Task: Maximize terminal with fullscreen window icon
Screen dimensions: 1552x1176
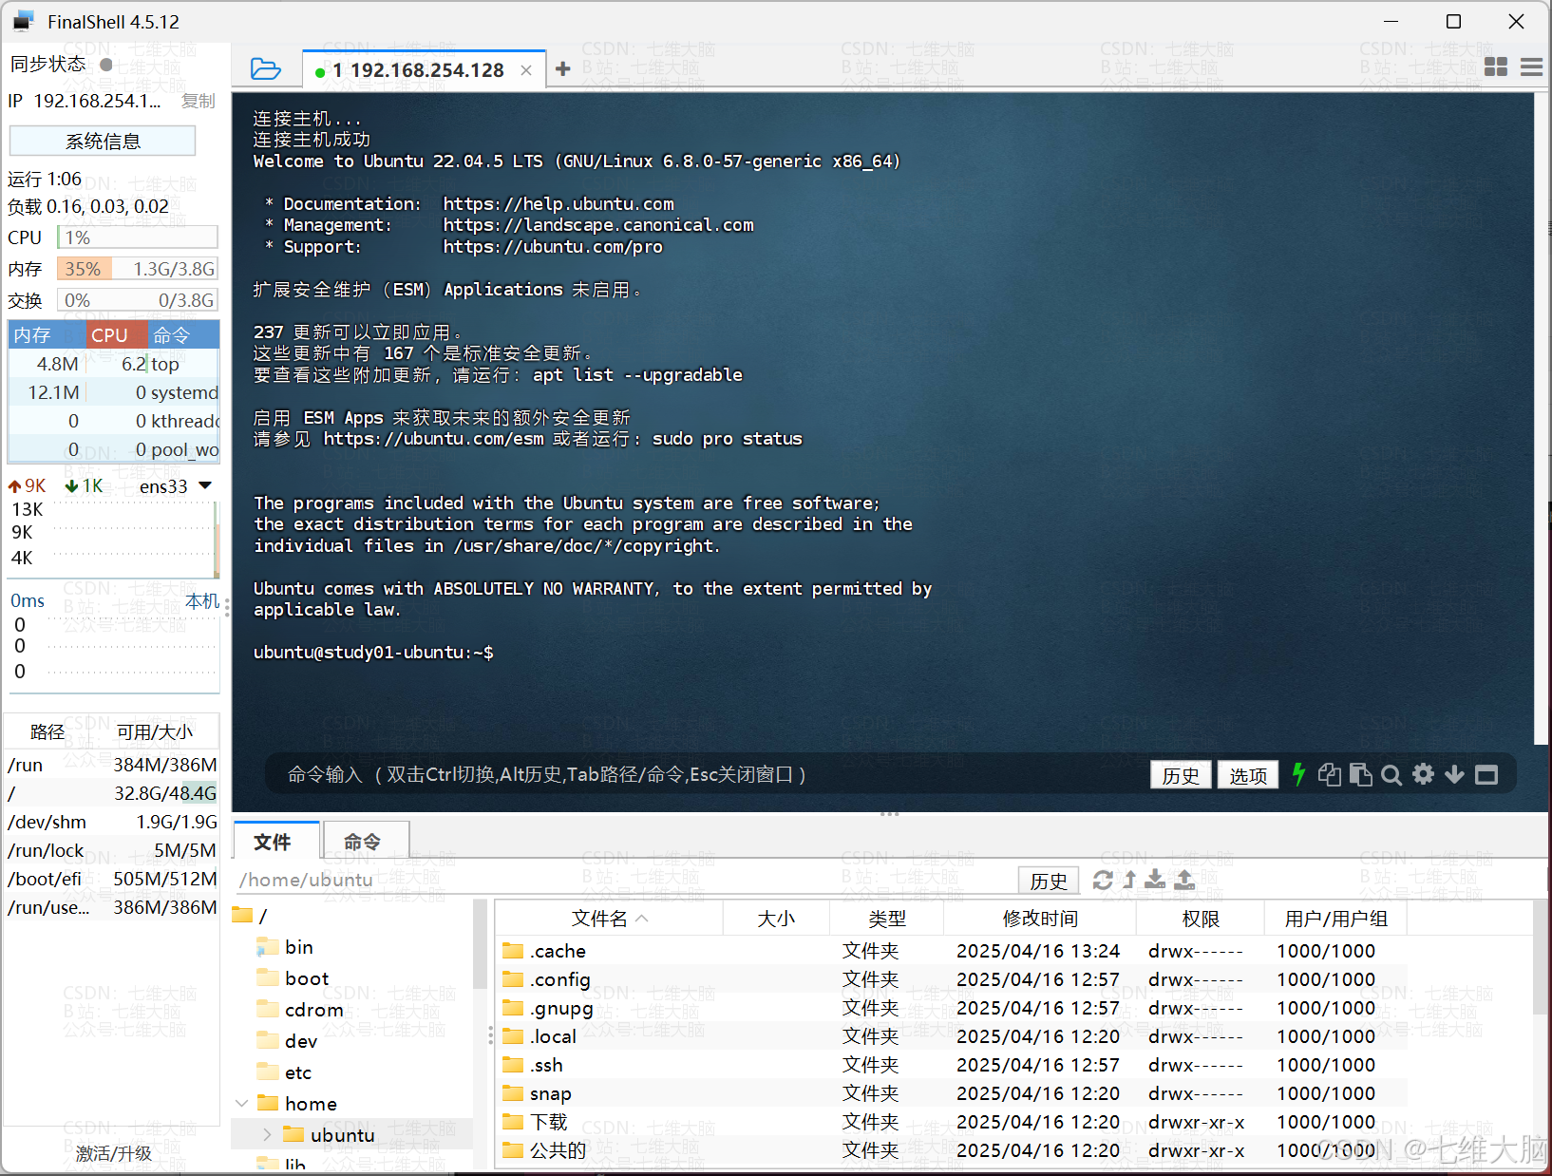Action: click(x=1486, y=775)
